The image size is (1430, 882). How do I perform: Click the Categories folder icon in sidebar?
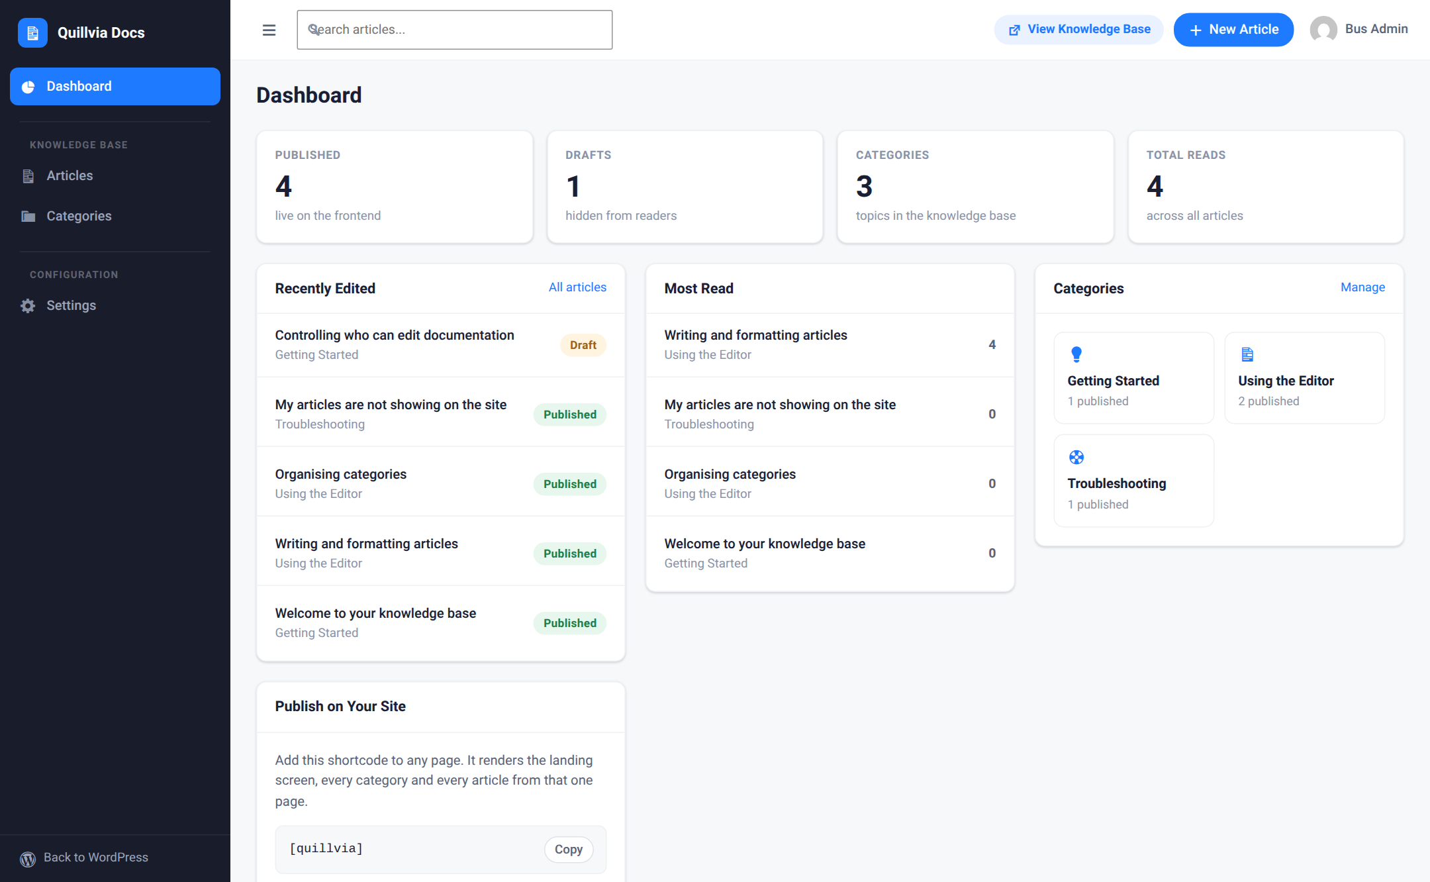click(28, 217)
